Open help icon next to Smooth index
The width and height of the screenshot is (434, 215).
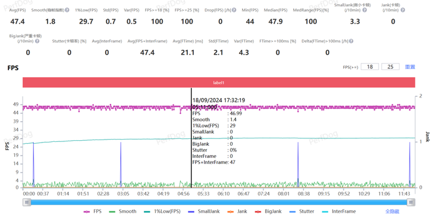coord(67,10)
